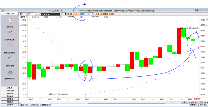
Task: Open the 變數最佳化報告 report icon
Action: coord(10,45)
